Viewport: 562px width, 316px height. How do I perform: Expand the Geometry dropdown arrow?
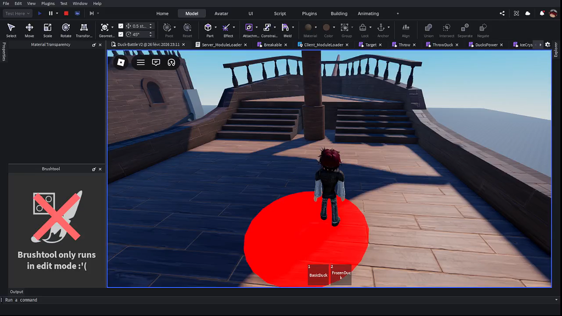coord(112,27)
